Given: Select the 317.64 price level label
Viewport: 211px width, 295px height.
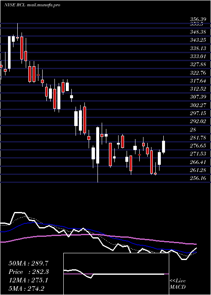Looking at the screenshot, I should pos(198,81).
